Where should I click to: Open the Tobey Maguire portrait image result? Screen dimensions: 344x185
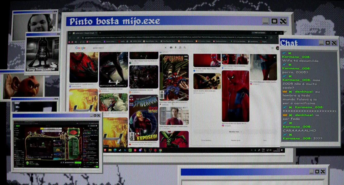[x=174, y=116]
